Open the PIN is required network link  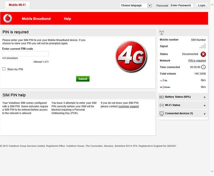197,61
